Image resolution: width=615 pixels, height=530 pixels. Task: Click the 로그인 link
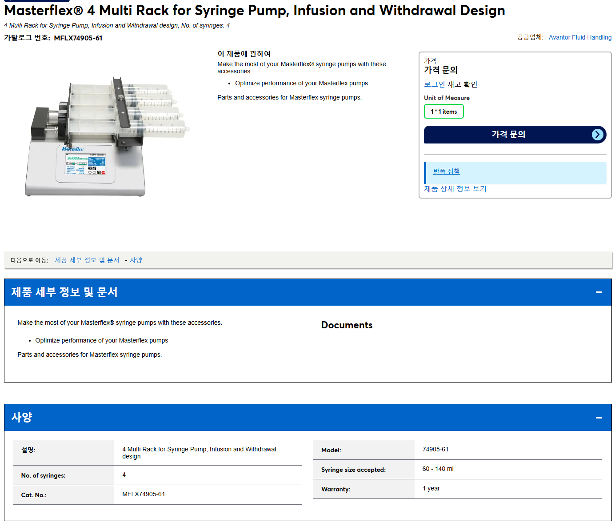434,84
